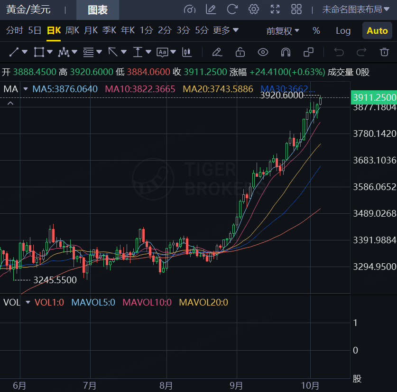Toggle drawings visibility with eye icon

pos(263,52)
